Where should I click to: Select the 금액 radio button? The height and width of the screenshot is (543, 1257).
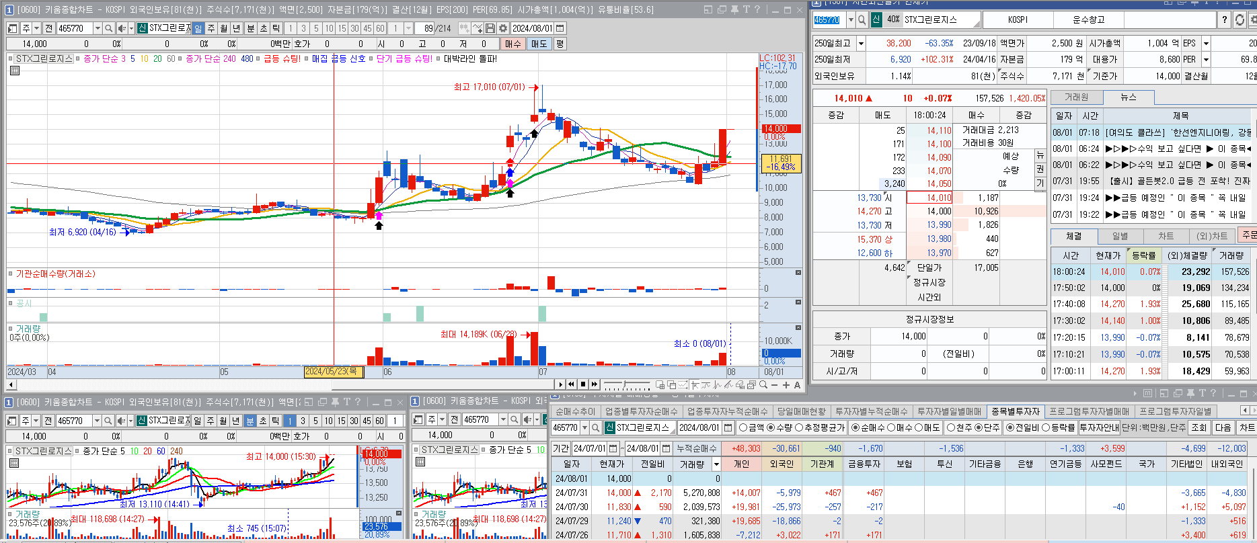point(743,427)
